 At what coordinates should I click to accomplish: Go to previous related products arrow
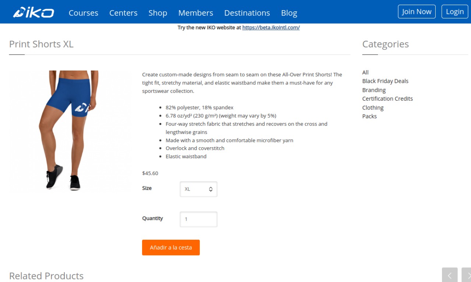pos(450,275)
